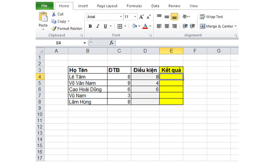The height and width of the screenshot is (166, 271).
Task: Select column B header
Action: (x=88, y=51)
